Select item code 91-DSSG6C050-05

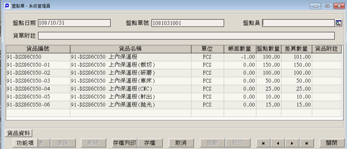38,97
